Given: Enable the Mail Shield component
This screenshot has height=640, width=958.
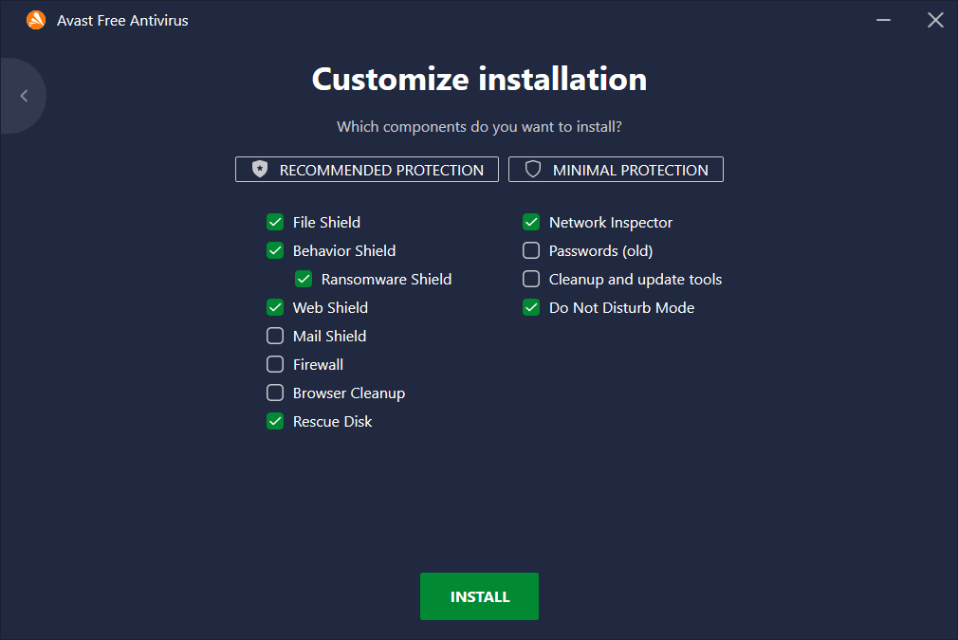Looking at the screenshot, I should coord(275,337).
